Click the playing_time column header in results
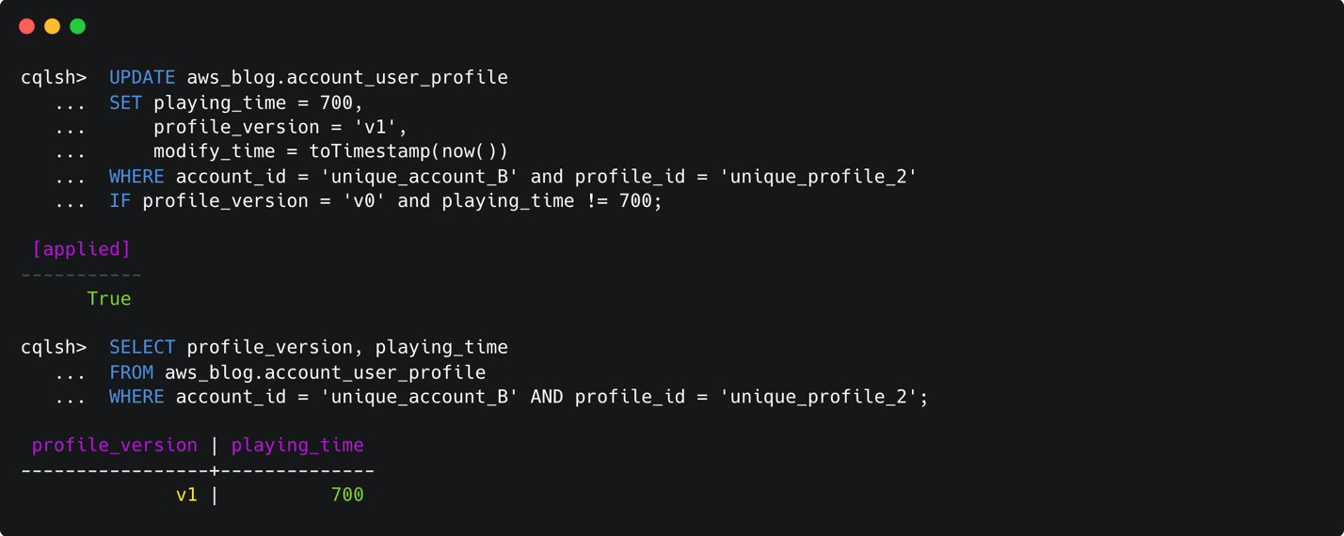This screenshot has height=536, width=1344. [297, 446]
